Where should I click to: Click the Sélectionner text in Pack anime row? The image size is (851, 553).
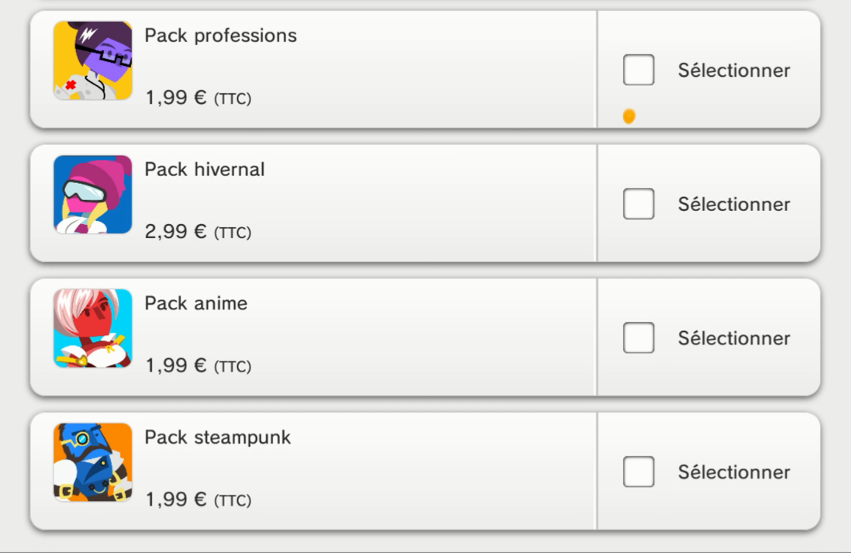coord(734,338)
